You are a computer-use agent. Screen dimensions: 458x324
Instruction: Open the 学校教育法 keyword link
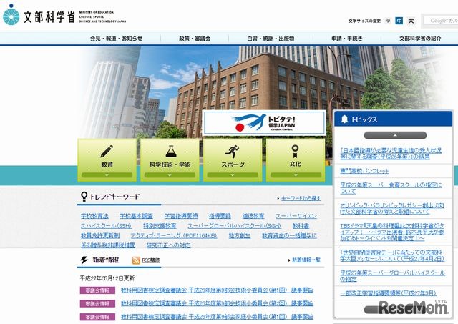pos(94,216)
